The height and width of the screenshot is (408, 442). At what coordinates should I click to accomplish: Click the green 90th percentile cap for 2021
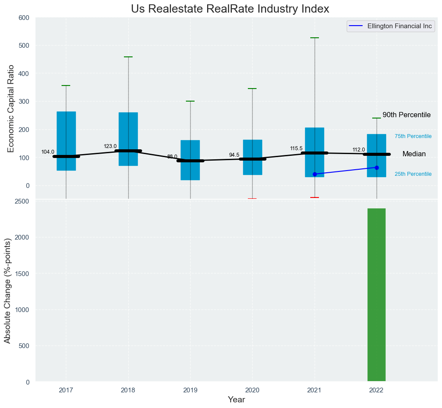coord(315,38)
